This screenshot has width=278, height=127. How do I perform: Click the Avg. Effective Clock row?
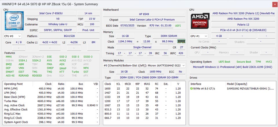click(51, 109)
